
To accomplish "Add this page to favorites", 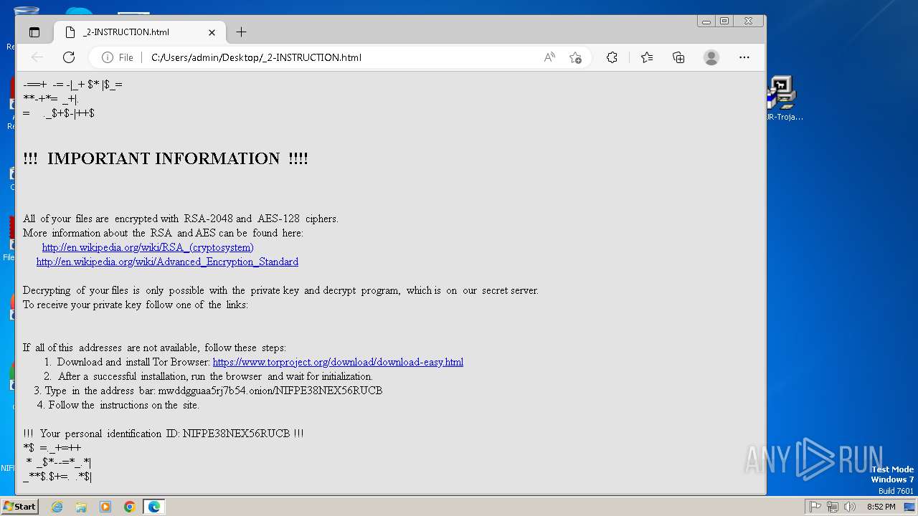I will pyautogui.click(x=575, y=57).
